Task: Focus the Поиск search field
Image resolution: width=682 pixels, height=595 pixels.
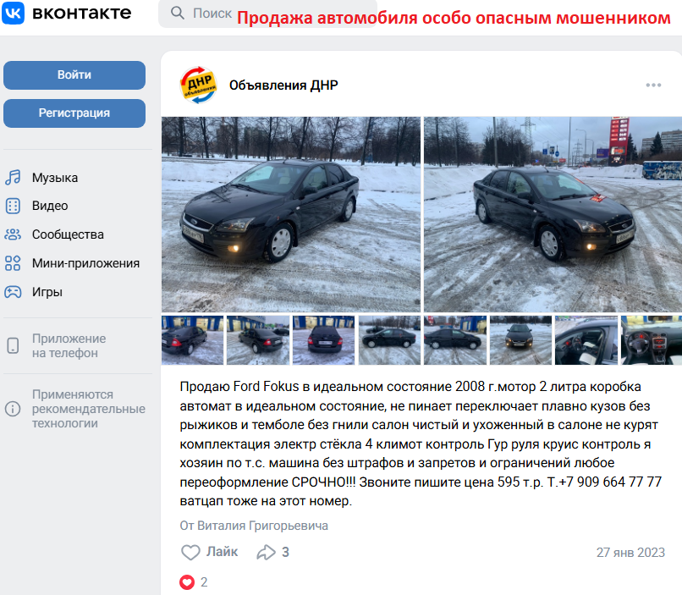Action: (x=267, y=14)
